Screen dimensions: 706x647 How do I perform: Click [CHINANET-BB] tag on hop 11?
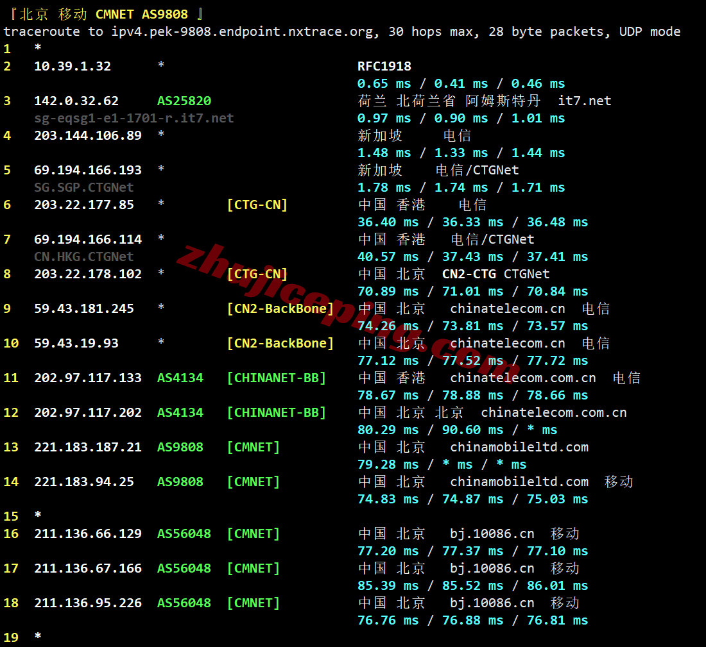coord(277,378)
